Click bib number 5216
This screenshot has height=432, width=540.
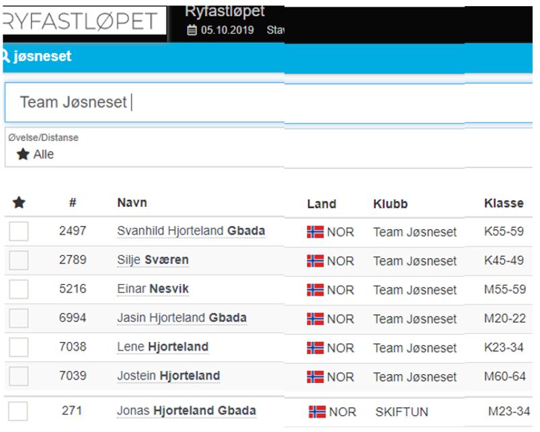73,289
